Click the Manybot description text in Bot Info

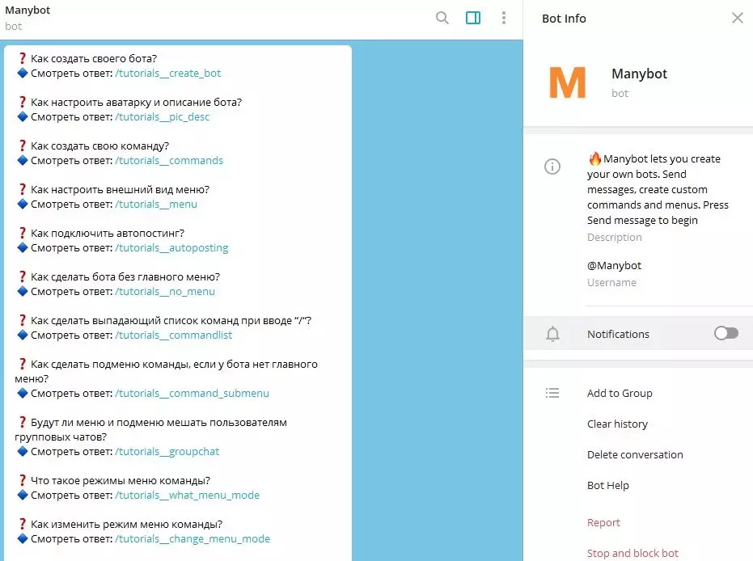[x=658, y=189]
